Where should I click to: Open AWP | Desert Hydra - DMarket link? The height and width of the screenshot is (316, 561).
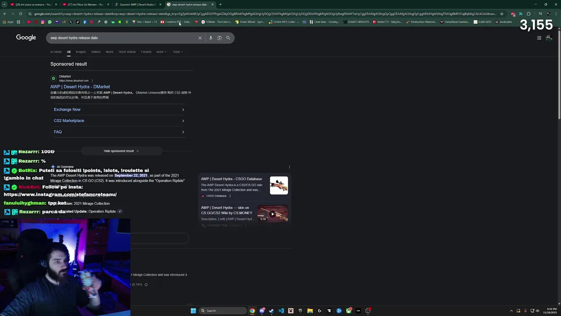click(x=80, y=87)
